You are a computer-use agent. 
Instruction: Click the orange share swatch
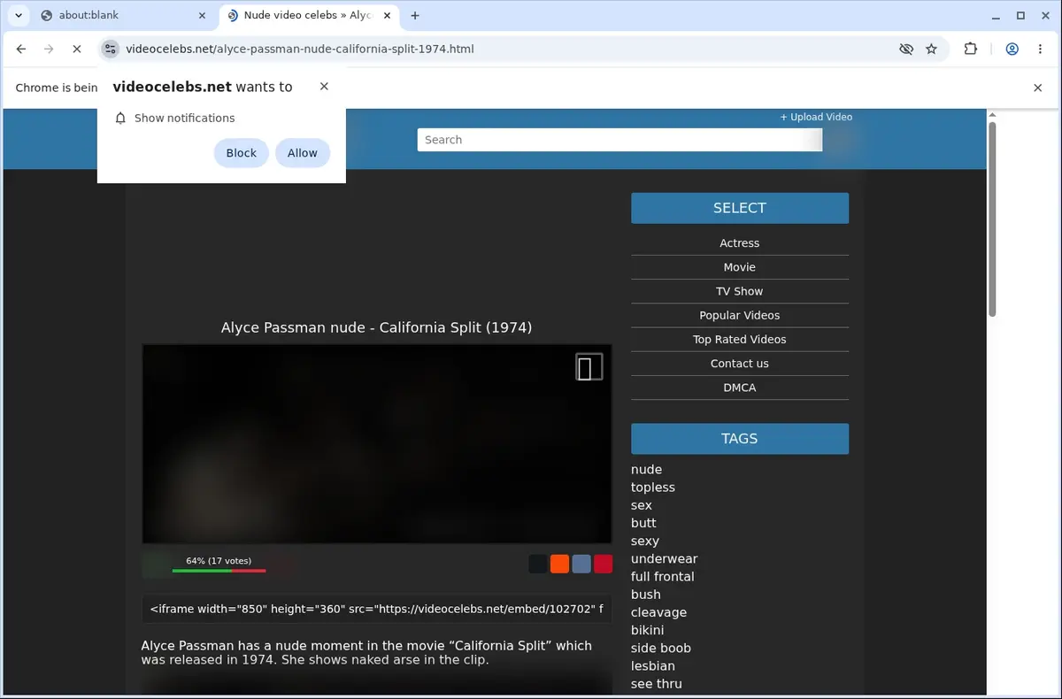tap(559, 564)
